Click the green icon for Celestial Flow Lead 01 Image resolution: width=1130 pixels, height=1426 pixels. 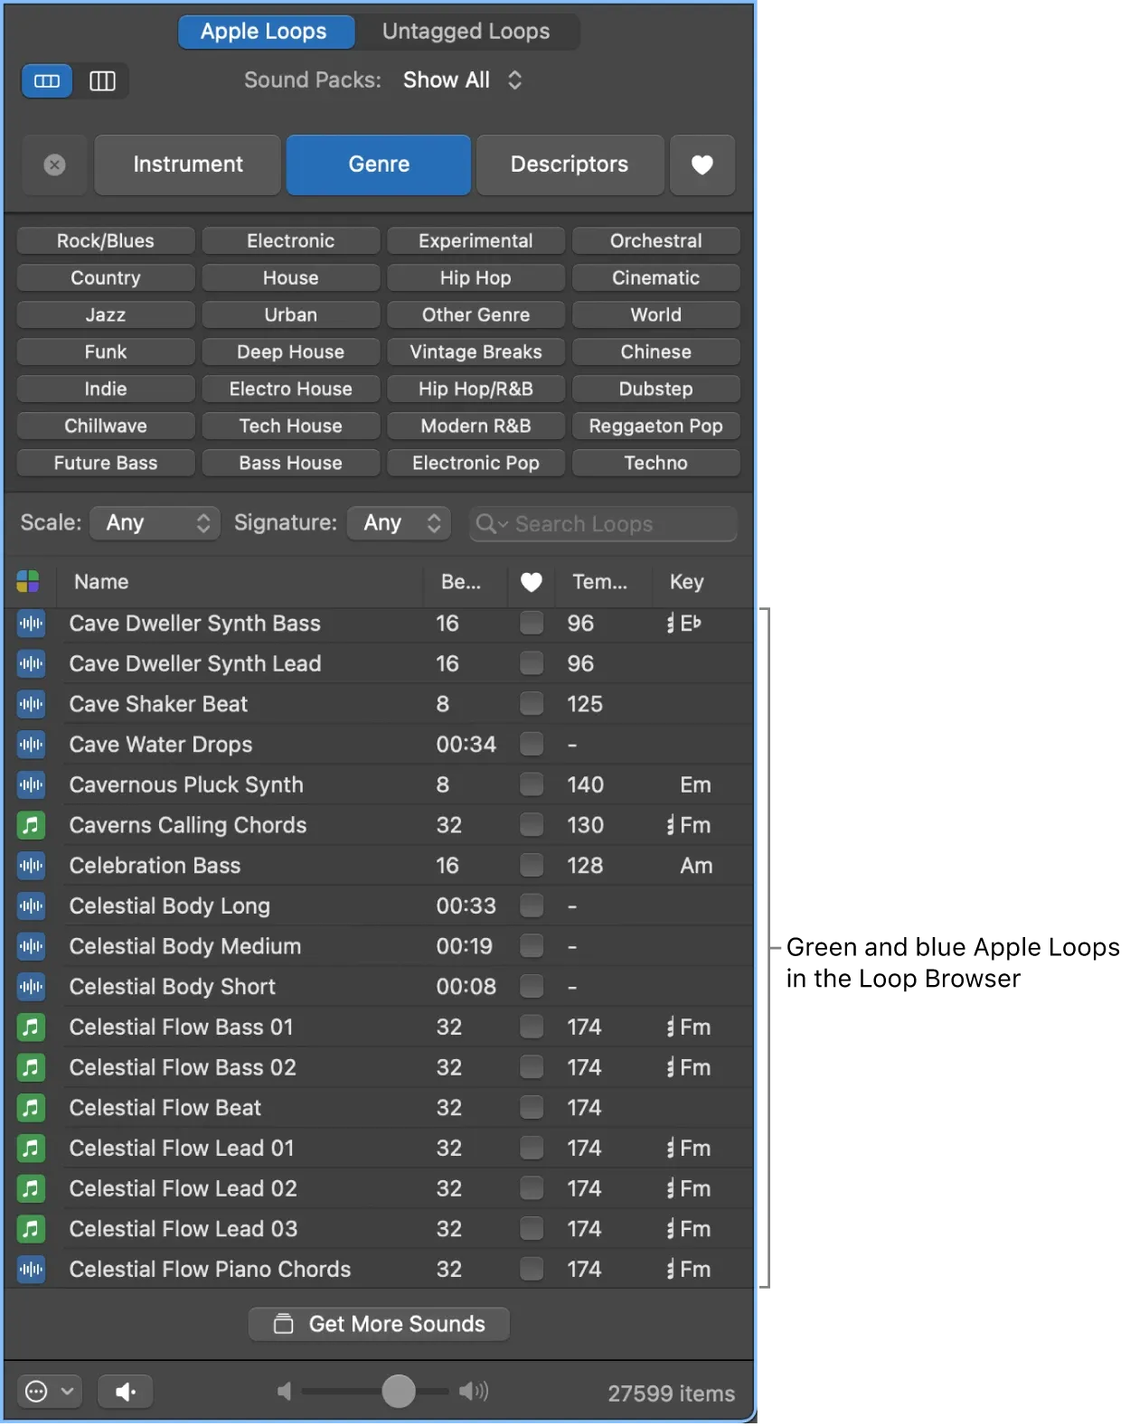coord(31,1149)
